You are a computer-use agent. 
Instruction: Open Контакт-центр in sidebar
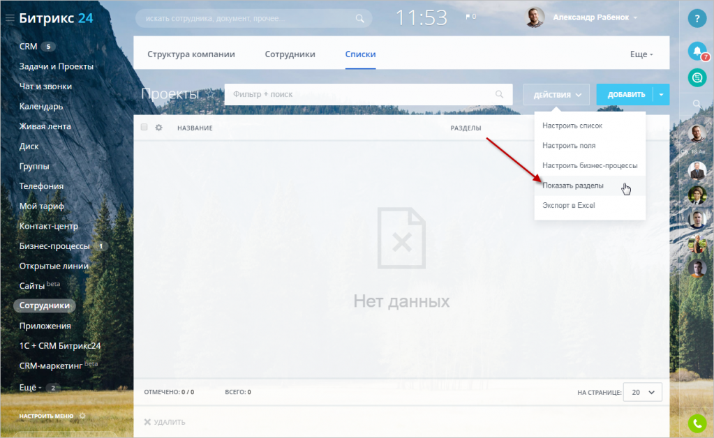click(49, 226)
